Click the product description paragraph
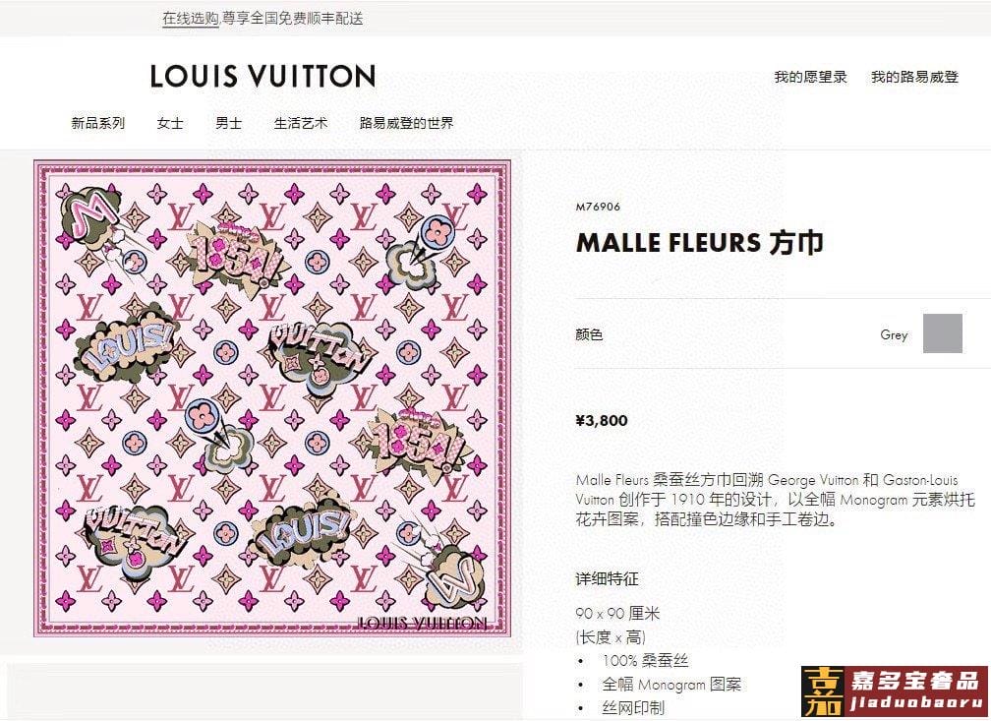Image resolution: width=991 pixels, height=721 pixels. point(775,500)
